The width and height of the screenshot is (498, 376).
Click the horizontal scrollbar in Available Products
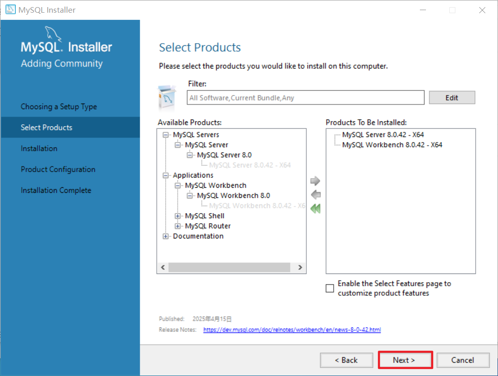(x=229, y=267)
